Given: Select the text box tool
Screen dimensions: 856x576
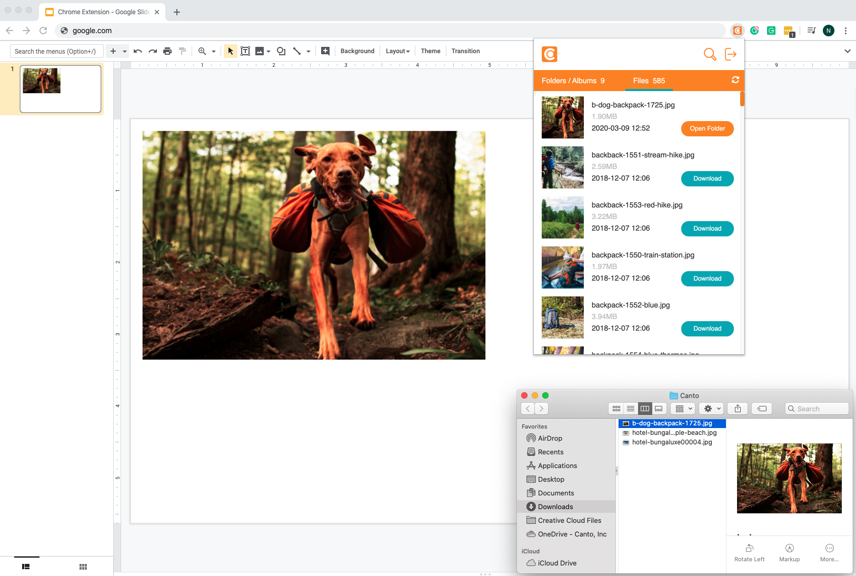Looking at the screenshot, I should click(x=245, y=51).
